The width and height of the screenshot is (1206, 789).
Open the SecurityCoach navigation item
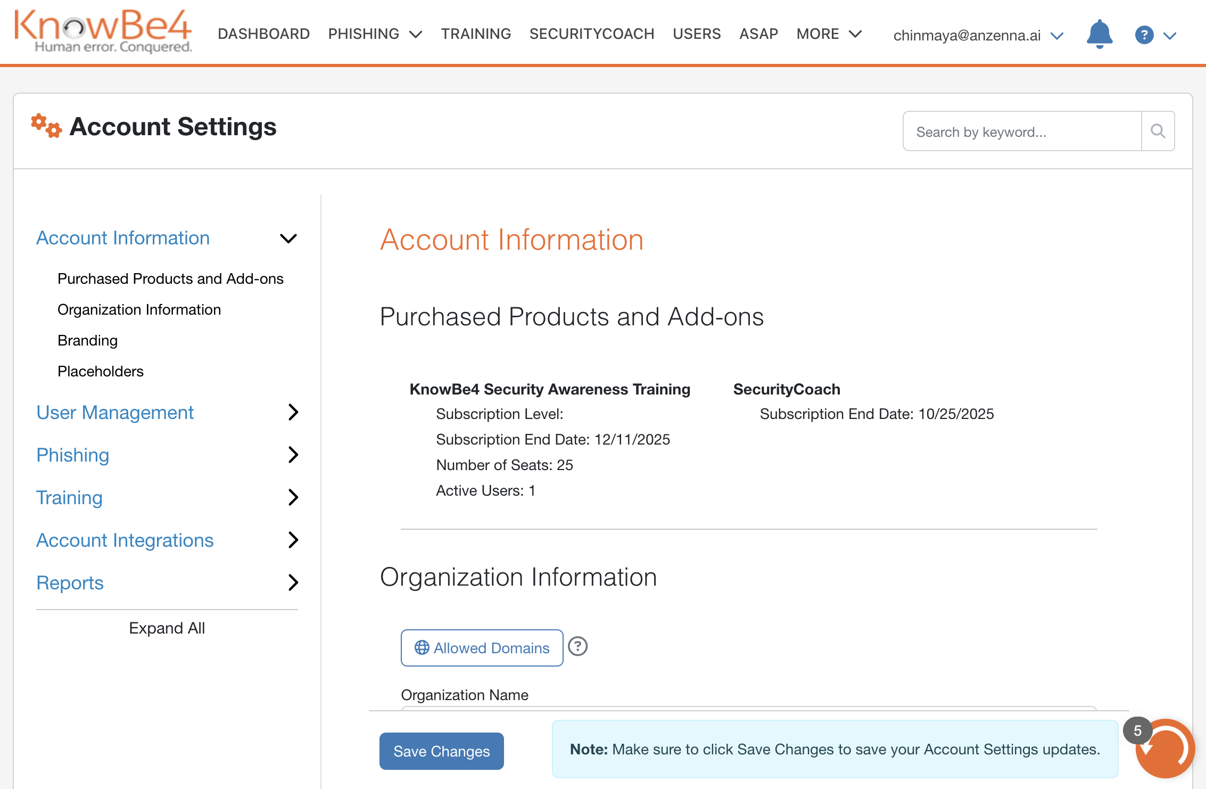pyautogui.click(x=591, y=34)
